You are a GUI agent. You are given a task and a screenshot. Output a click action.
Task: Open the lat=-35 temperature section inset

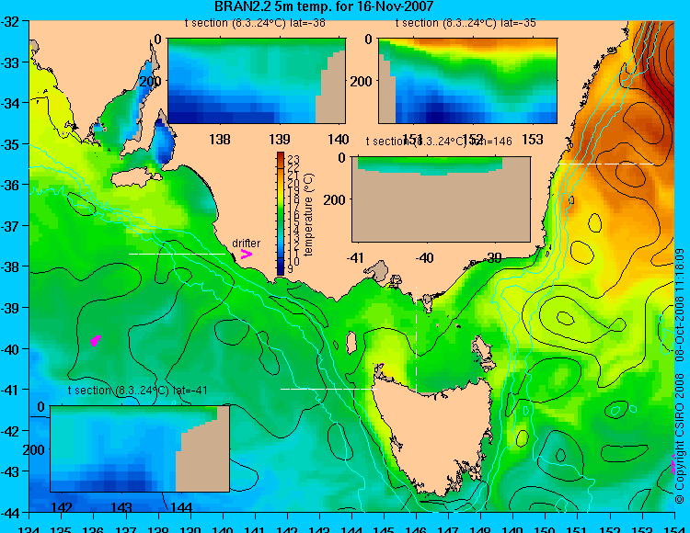point(467,81)
